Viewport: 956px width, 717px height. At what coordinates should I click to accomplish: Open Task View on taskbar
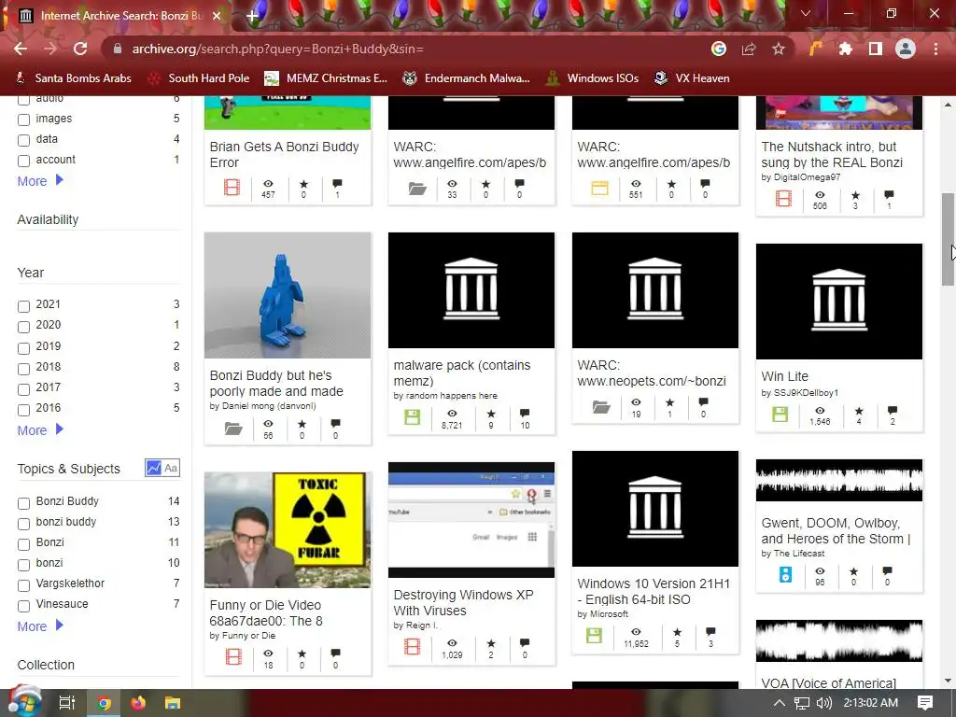pyautogui.click(x=66, y=703)
